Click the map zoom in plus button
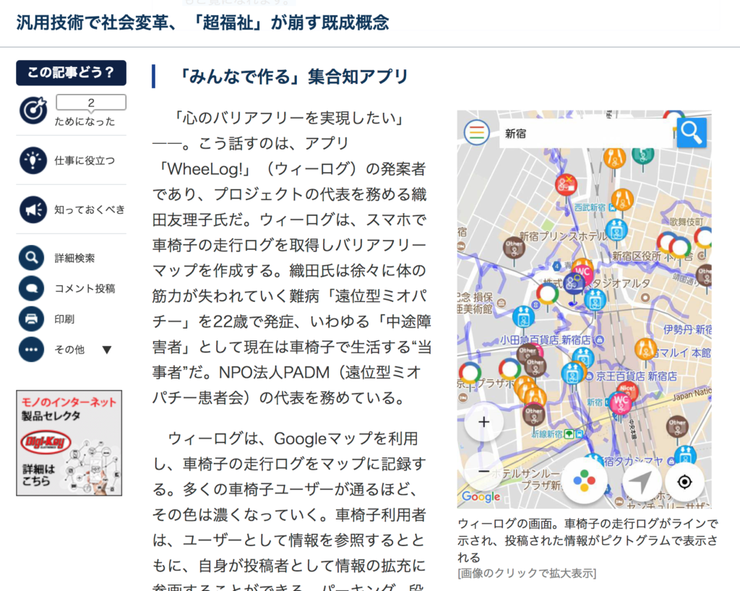 [483, 422]
